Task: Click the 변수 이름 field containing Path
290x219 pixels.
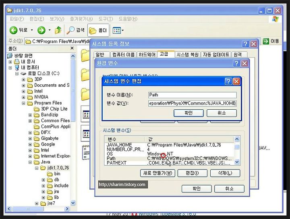Action: pos(193,95)
